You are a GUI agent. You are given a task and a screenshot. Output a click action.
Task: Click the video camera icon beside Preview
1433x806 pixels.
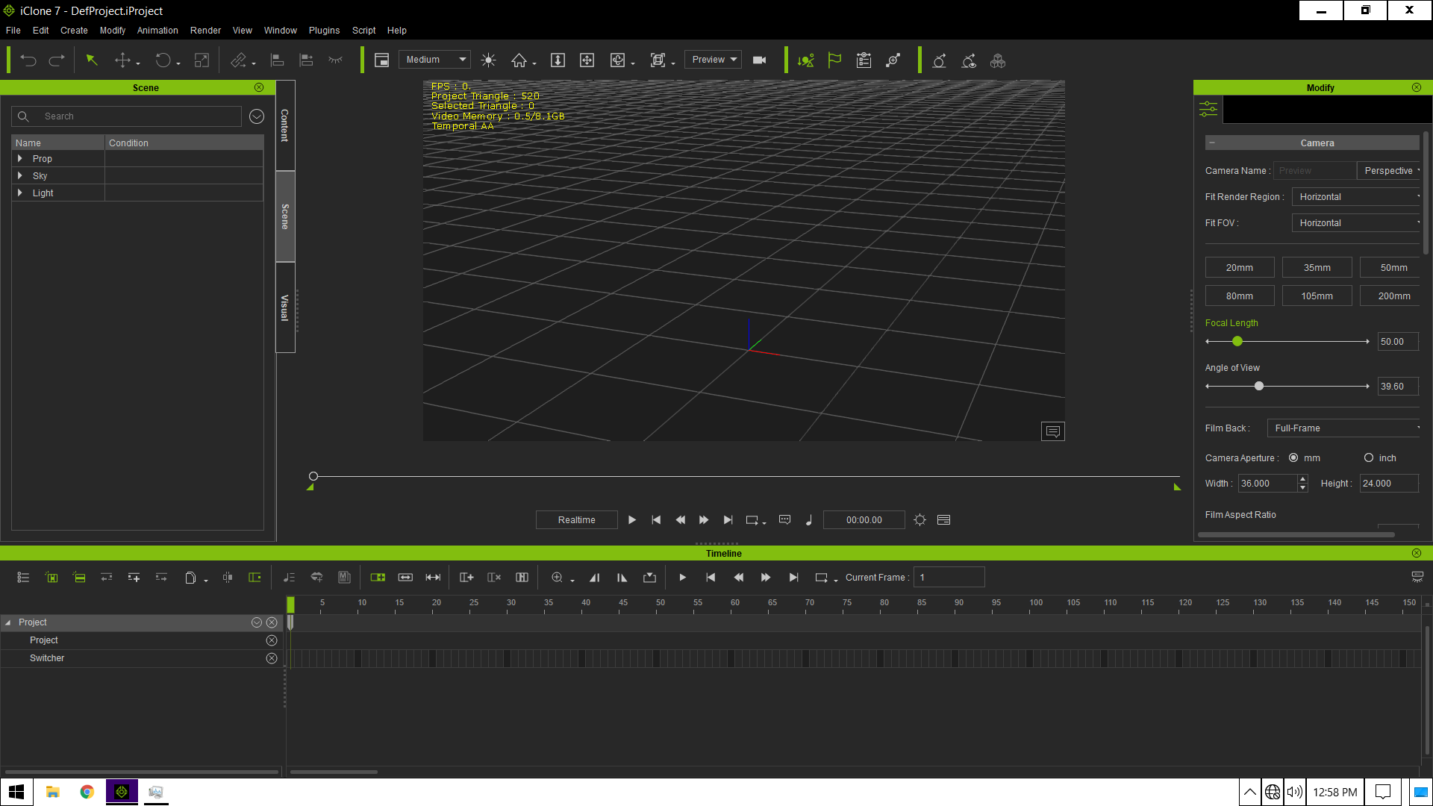click(760, 60)
